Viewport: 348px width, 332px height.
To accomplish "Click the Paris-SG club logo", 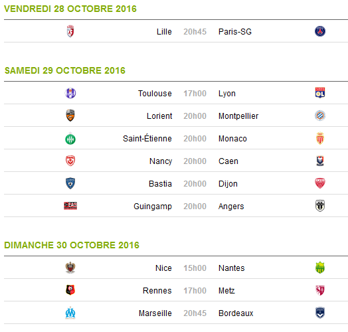I will (320, 31).
